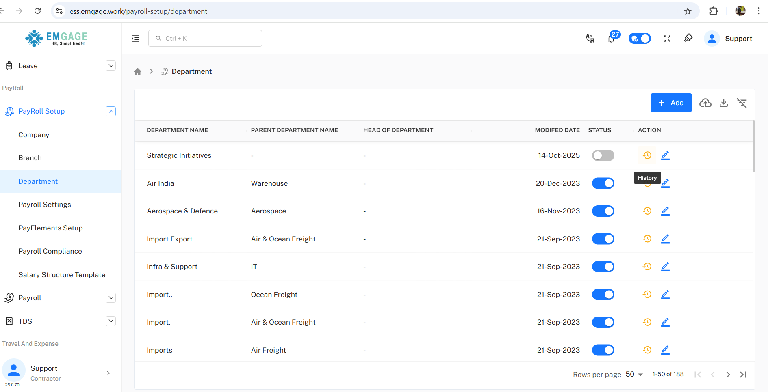The image size is (768, 392).
Task: Expand the Leave menu chevron
Action: pos(111,66)
